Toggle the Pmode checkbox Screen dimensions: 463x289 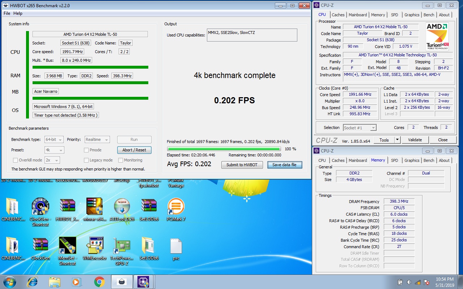click(86, 150)
